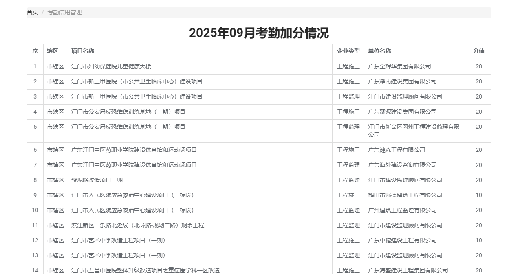Click the 项目名称 column header
520x274 pixels.
coord(83,51)
